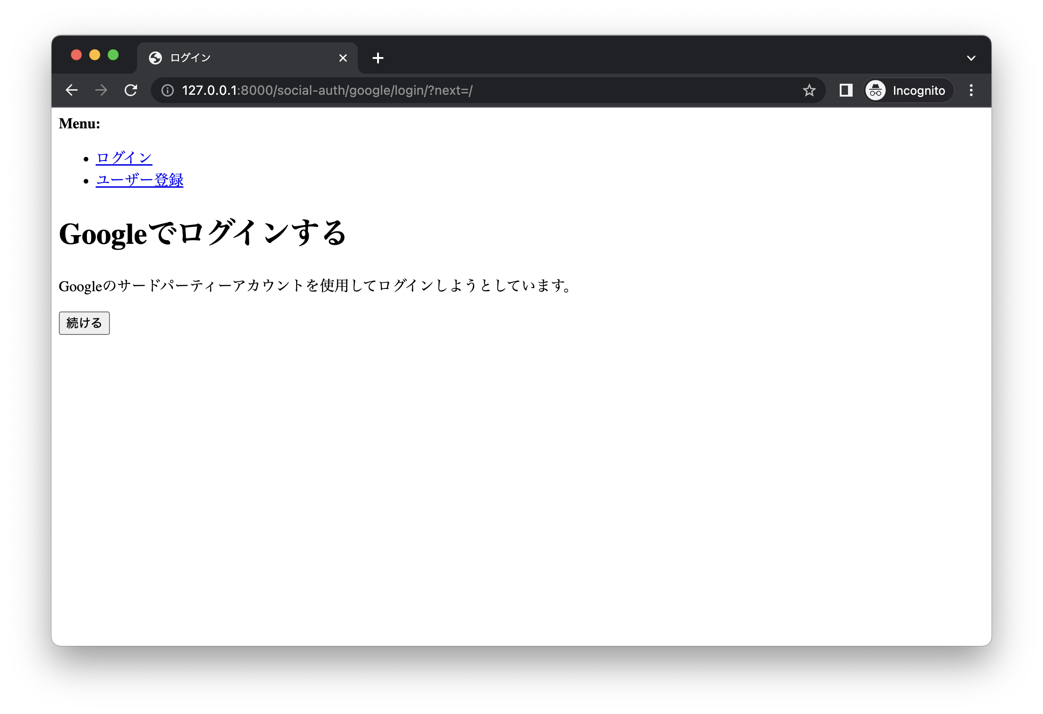Screen dimensions: 1043x714
Task: Close the ログイン tab
Action: [x=343, y=58]
